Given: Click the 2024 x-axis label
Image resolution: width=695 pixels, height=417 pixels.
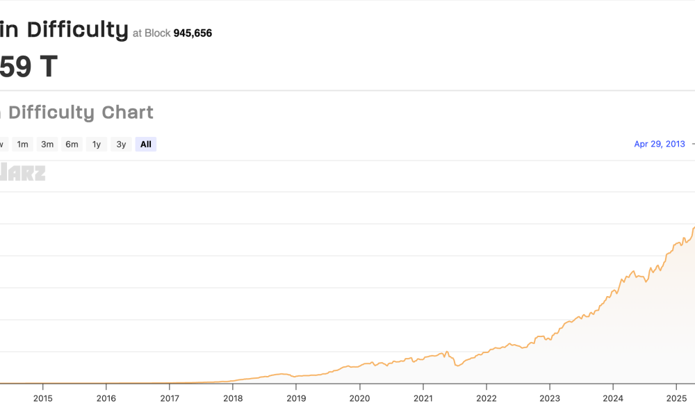Looking at the screenshot, I should click(x=613, y=398).
